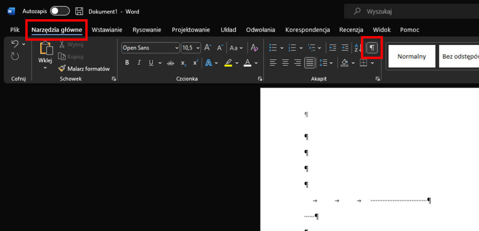
Task: Open the Rysowanie tab
Action: (x=147, y=30)
